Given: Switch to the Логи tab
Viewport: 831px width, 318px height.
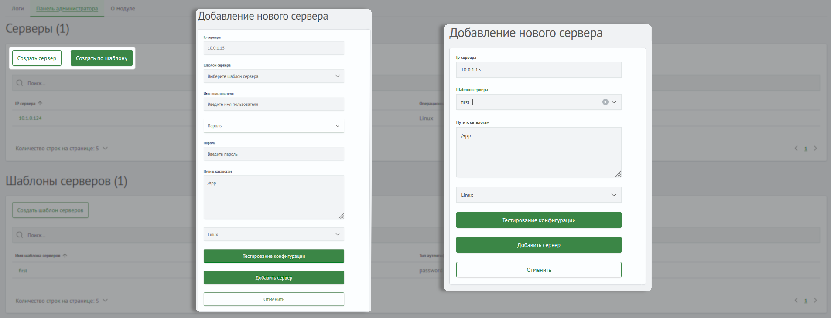Looking at the screenshot, I should 18,8.
